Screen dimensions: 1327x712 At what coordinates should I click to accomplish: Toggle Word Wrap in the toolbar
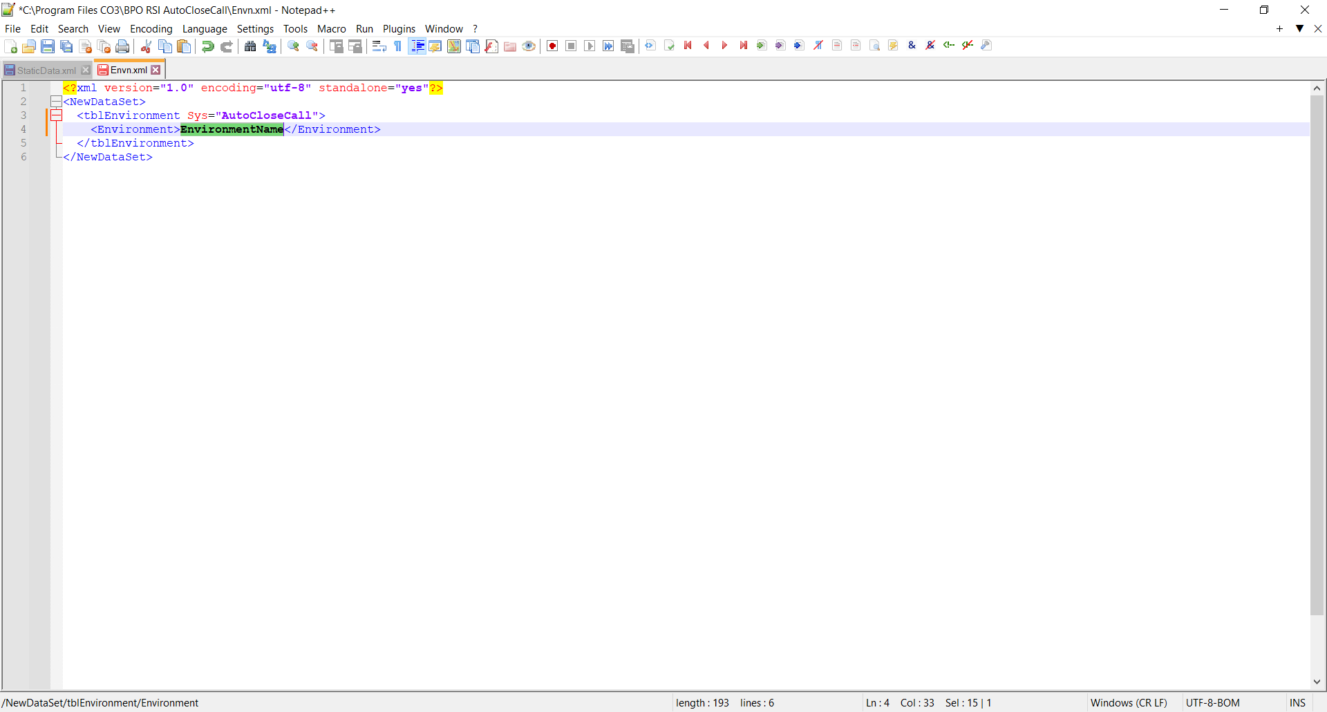[x=379, y=46]
